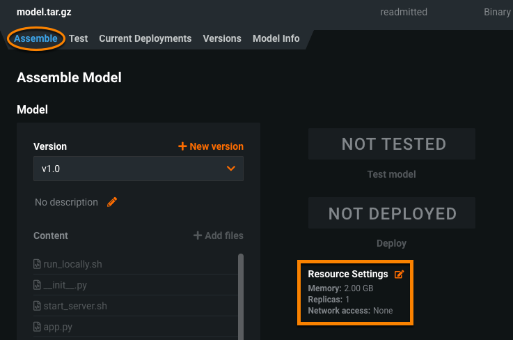Viewport: 513px width, 340px height.
Task: Go to the Current Deployments tab
Action: point(145,38)
